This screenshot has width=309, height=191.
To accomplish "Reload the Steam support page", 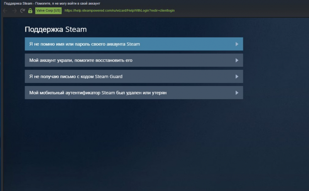I will point(22,11).
